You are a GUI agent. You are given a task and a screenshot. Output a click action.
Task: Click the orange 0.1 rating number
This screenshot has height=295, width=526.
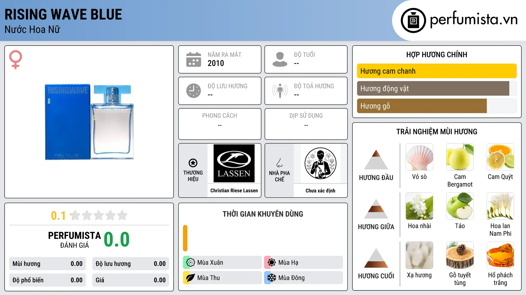tap(58, 216)
